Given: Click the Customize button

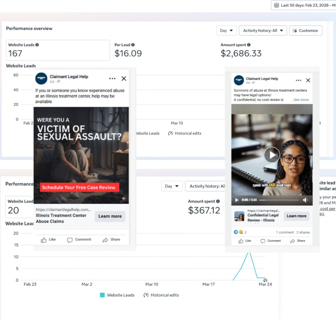Looking at the screenshot, I should 305,31.
